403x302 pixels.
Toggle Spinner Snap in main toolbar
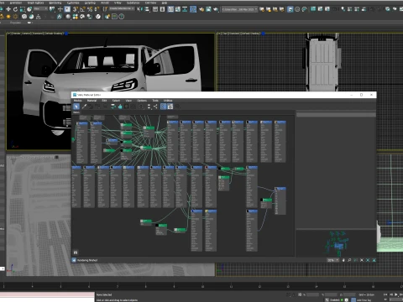97,9
